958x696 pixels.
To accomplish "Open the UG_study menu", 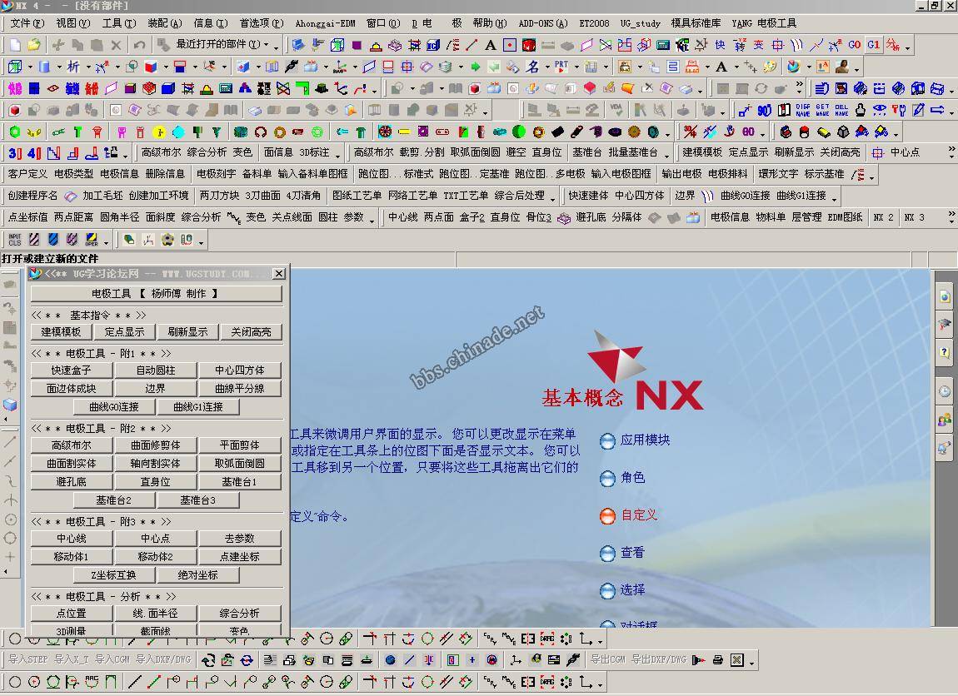I will (x=641, y=23).
